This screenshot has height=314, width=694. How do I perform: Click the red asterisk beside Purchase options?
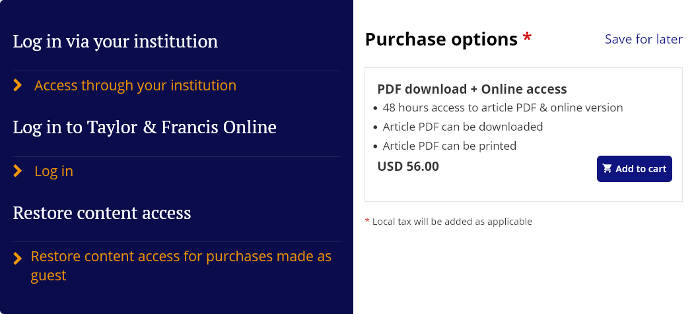point(527,38)
